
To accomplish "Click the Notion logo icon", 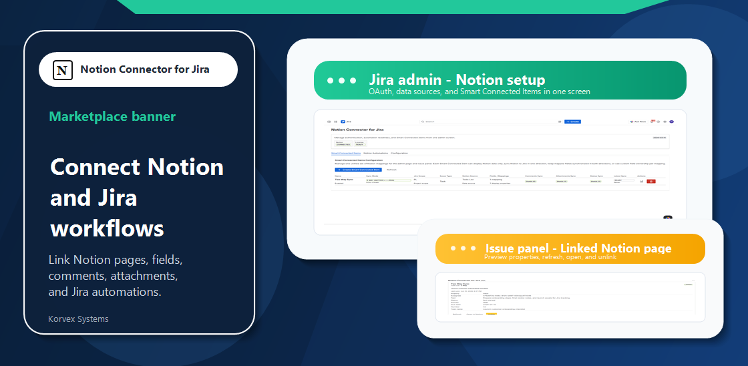I will (x=62, y=69).
